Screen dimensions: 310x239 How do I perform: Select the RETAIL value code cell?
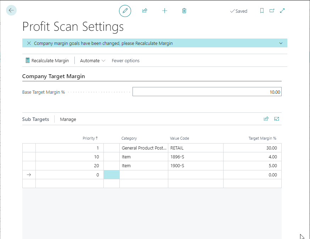click(x=195, y=148)
